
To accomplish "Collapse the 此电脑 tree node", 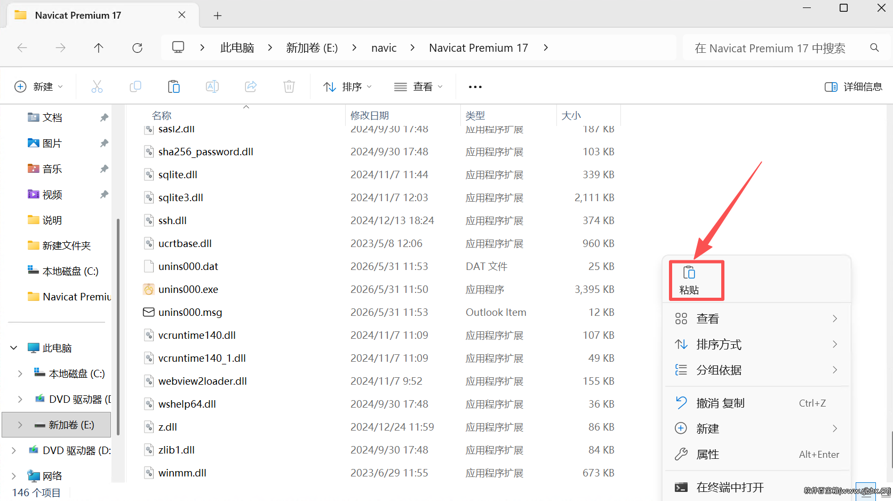I will [14, 348].
